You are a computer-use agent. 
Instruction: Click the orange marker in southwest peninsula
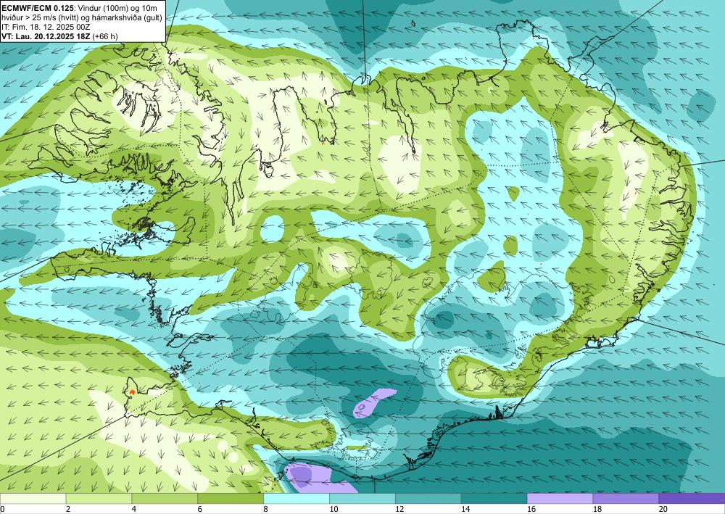pyautogui.click(x=132, y=392)
